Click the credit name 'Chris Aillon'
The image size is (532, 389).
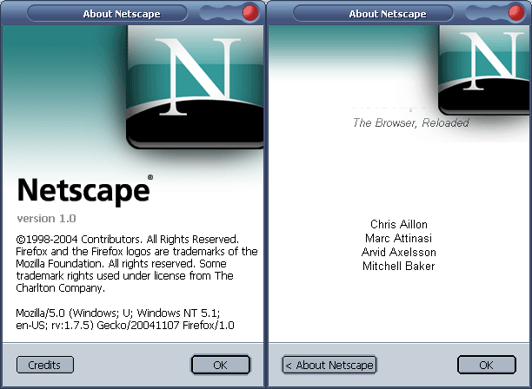point(399,224)
